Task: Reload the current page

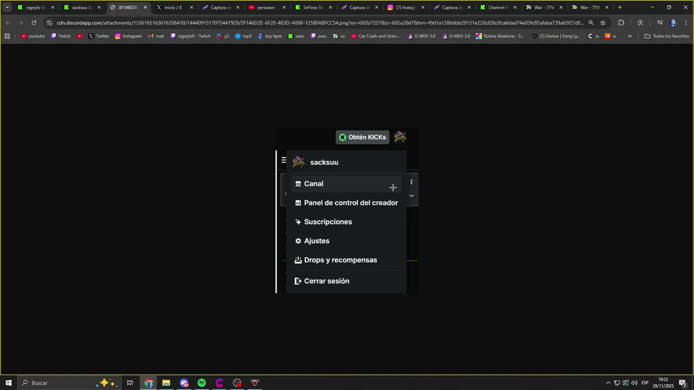Action: (34, 23)
